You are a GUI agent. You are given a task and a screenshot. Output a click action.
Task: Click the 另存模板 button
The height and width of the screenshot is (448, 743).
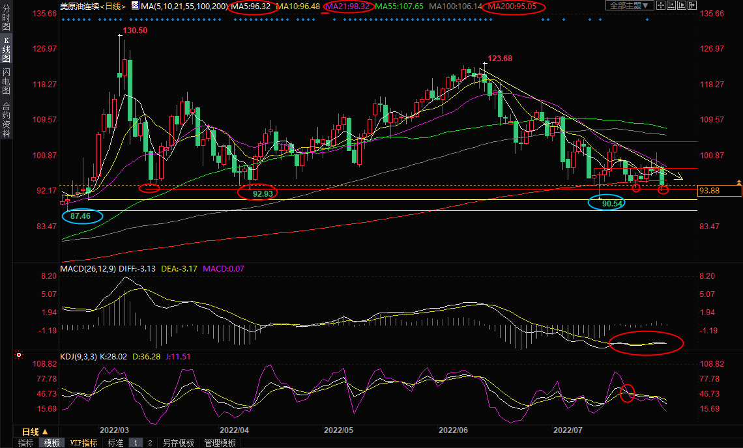click(x=178, y=443)
